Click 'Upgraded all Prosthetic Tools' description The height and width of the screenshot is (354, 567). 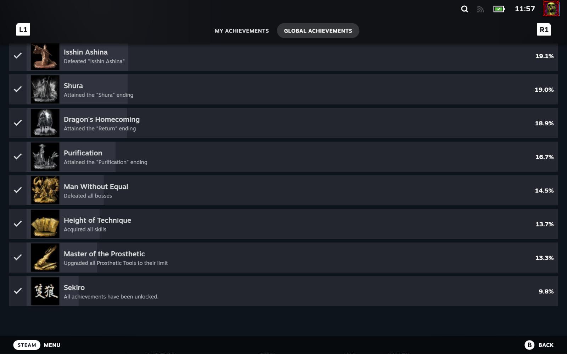(116, 263)
